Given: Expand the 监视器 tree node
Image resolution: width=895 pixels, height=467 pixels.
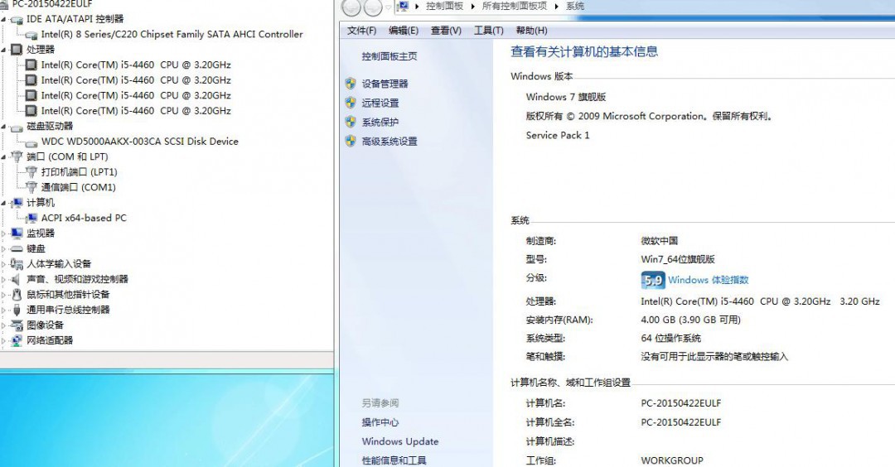Looking at the screenshot, I should click(x=3, y=233).
